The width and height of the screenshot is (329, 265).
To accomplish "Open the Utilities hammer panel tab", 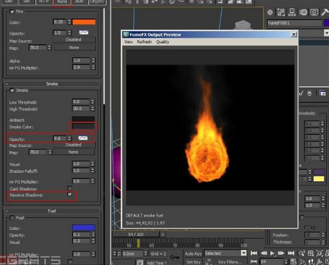I will point(325,12).
